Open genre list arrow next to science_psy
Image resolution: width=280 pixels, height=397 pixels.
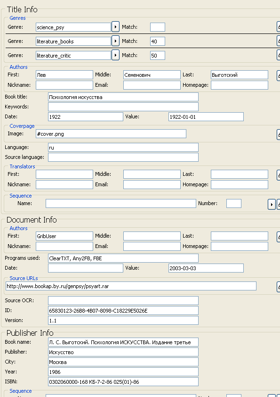115,27
